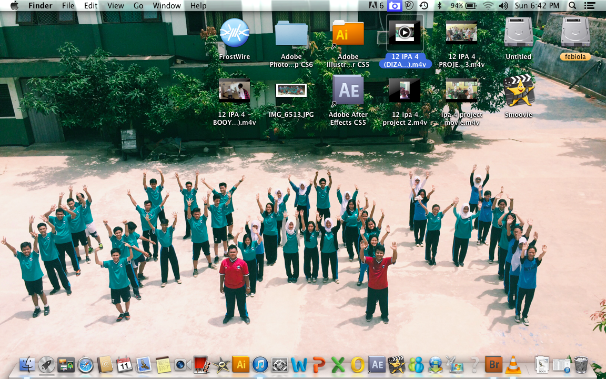Launch iMovie from the Dock
This screenshot has height=379, width=606.
[x=221, y=365]
